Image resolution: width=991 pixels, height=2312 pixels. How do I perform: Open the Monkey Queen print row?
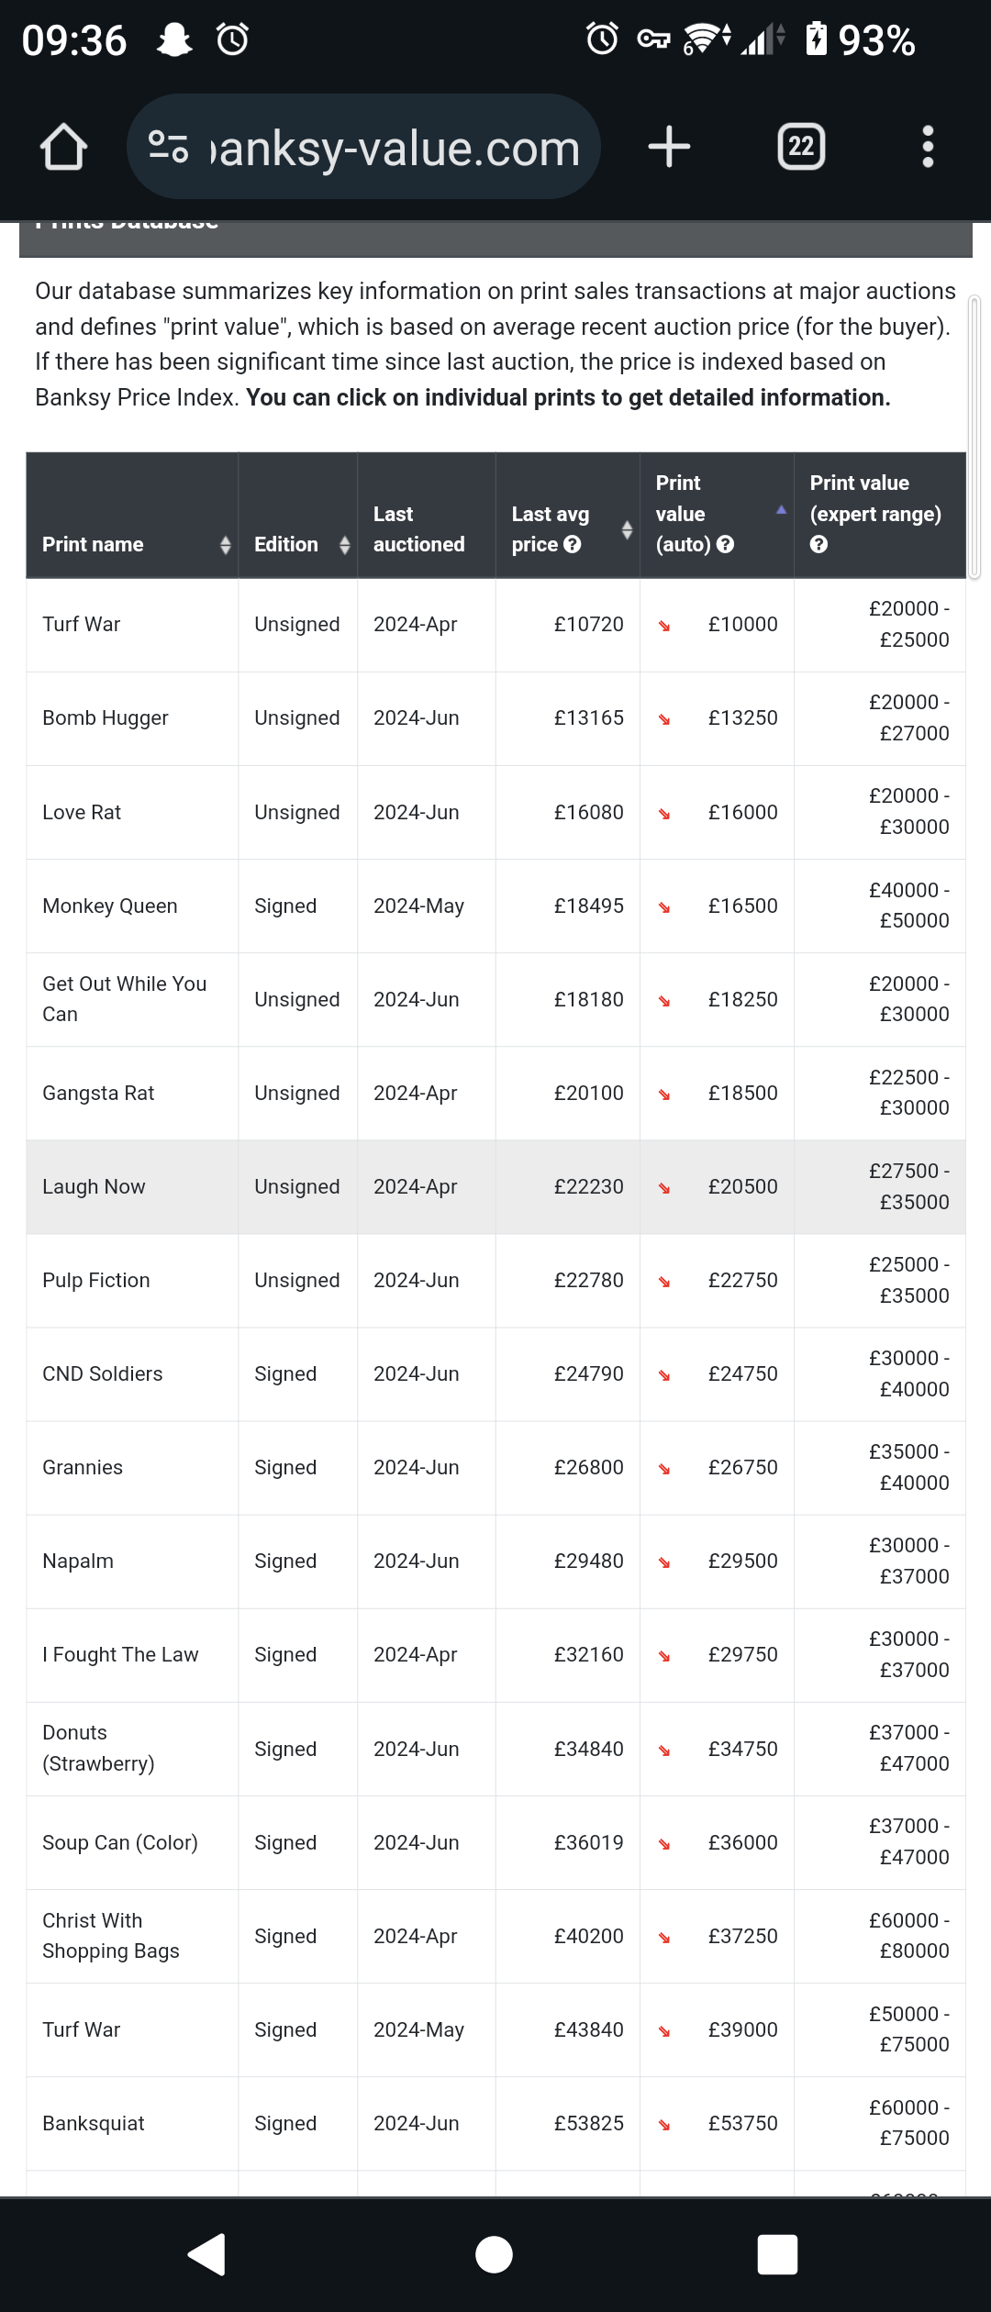pos(110,906)
